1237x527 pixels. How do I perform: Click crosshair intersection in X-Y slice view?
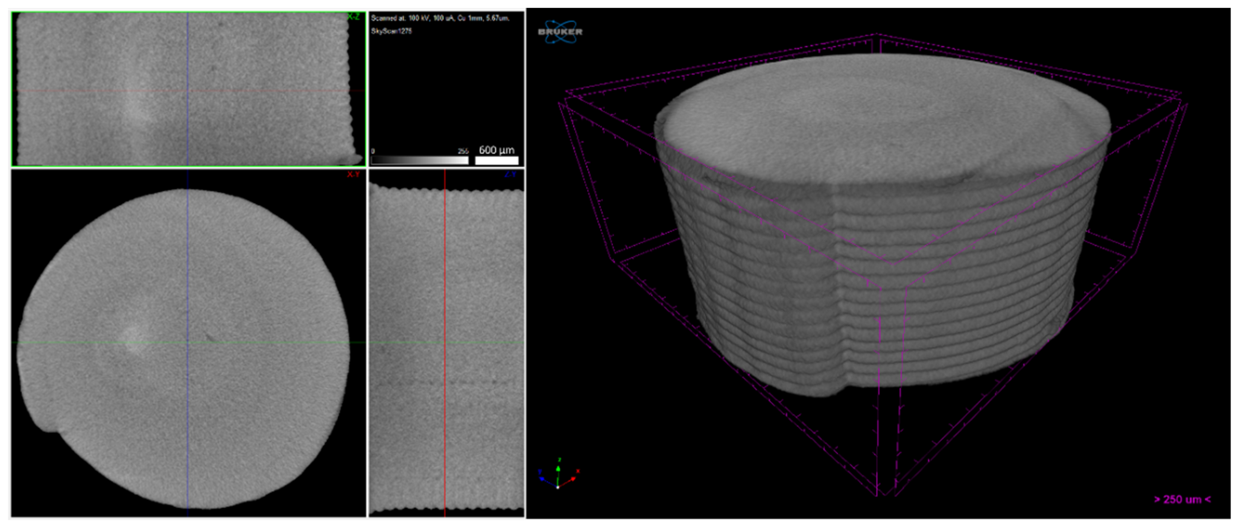pyautogui.click(x=188, y=343)
